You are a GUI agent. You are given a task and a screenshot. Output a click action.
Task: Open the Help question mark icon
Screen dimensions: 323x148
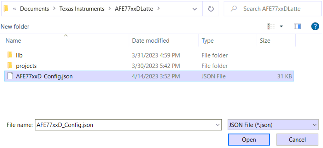pos(315,26)
